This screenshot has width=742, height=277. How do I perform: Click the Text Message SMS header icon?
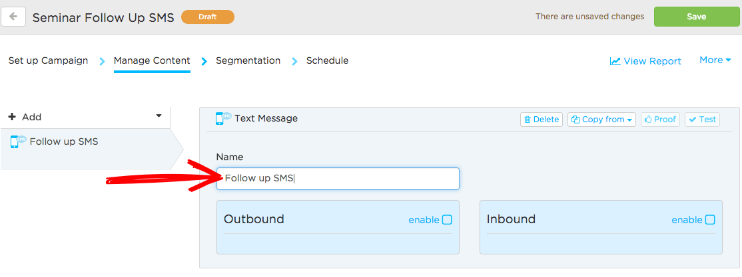tap(223, 118)
